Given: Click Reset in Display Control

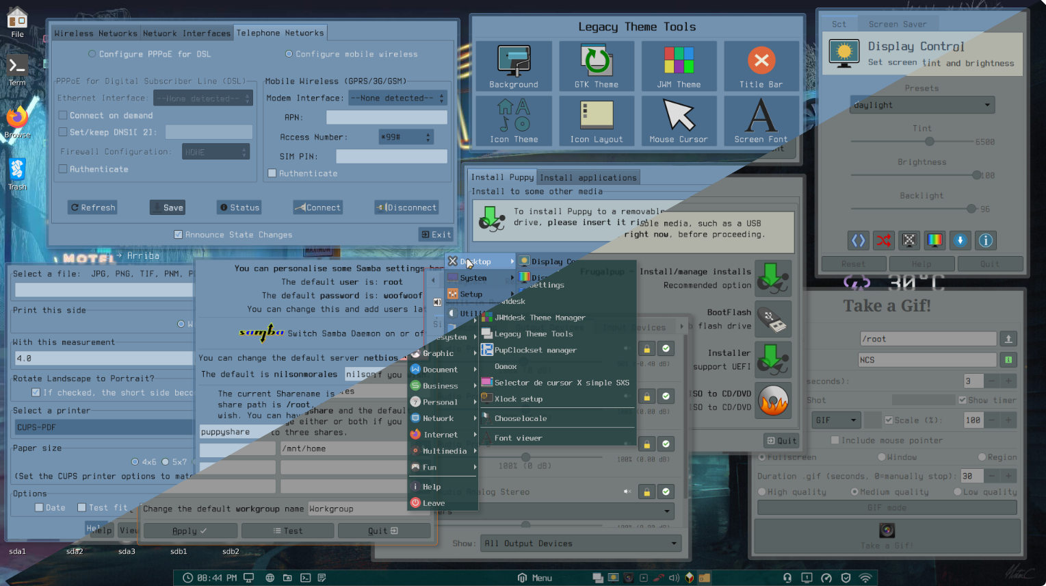Looking at the screenshot, I should [x=853, y=264].
